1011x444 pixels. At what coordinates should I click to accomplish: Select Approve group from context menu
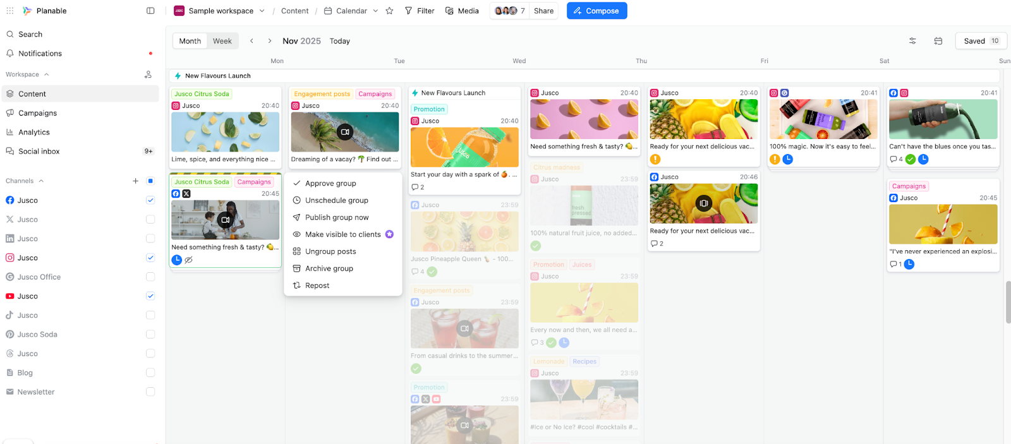(330, 183)
